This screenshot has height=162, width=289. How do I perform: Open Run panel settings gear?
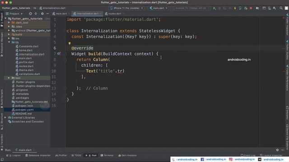tap(277, 150)
